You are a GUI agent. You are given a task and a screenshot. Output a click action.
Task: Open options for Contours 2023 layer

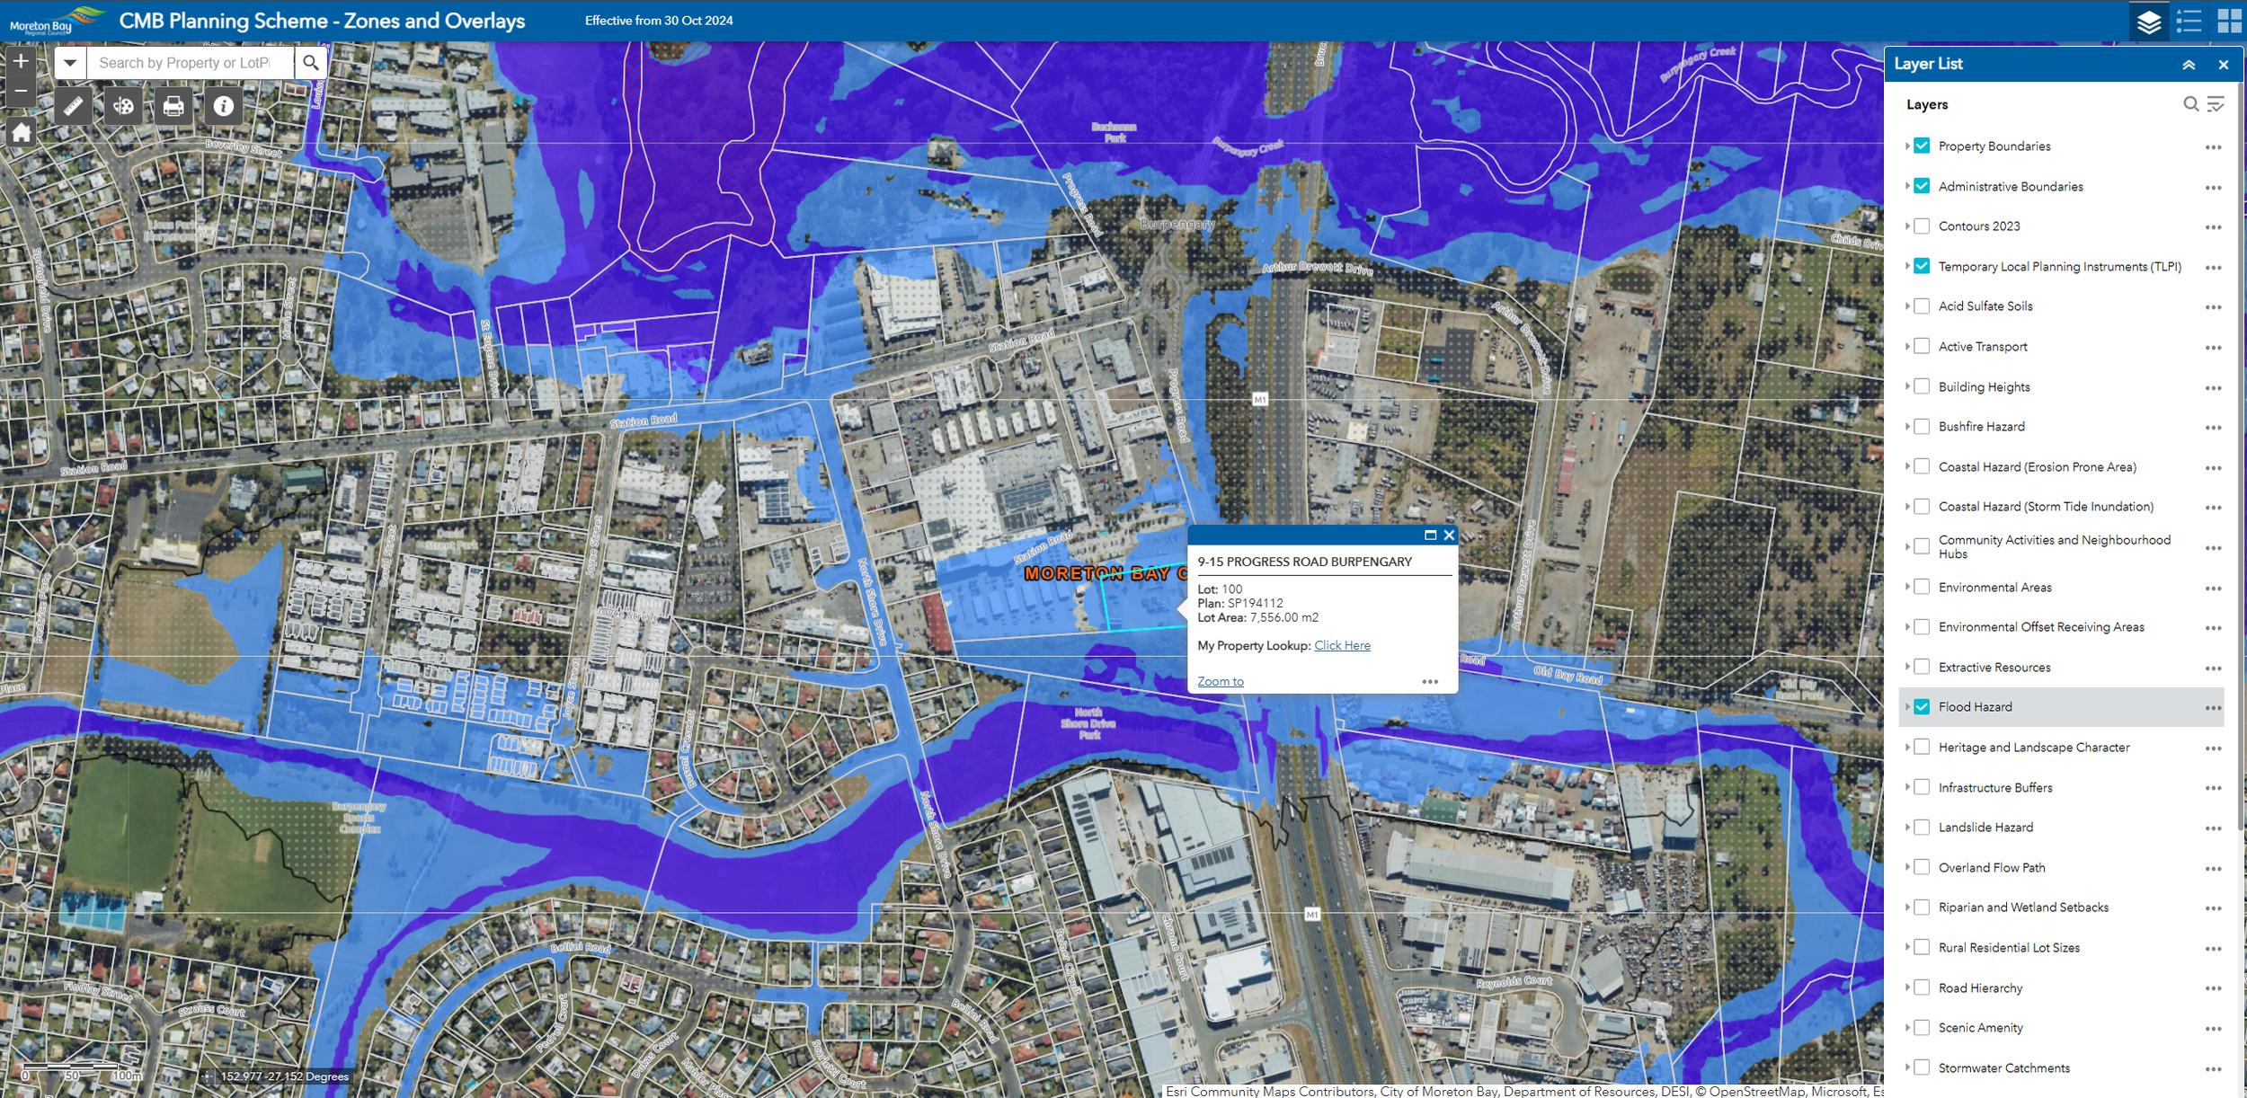2213,227
